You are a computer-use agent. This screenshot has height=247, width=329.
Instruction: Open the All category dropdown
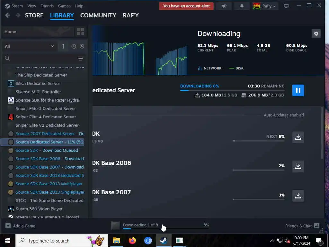pos(30,46)
